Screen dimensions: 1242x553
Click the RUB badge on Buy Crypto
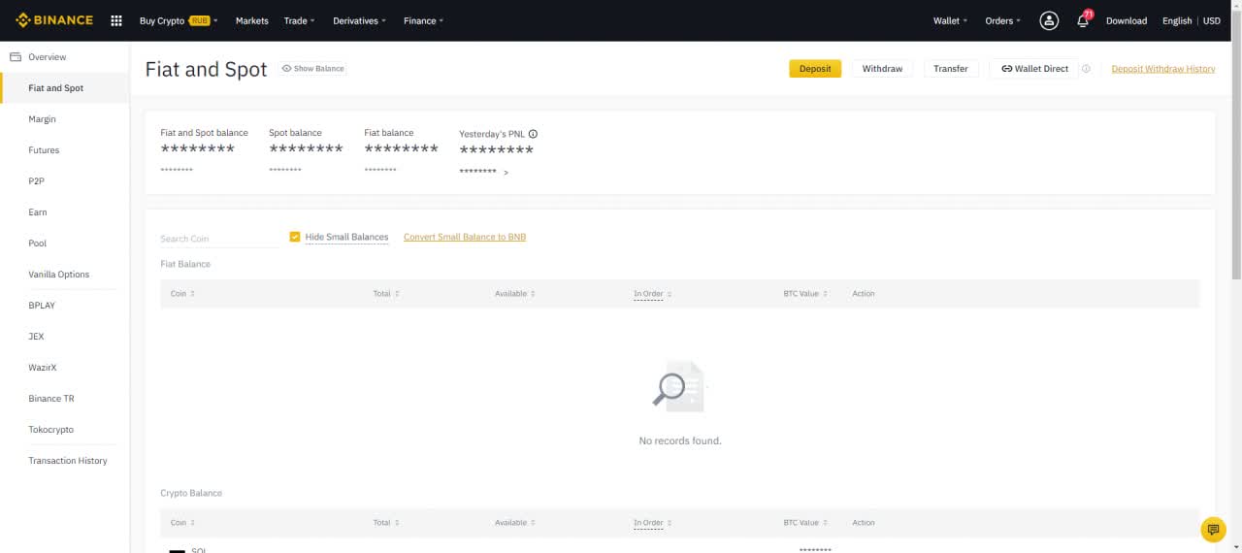[199, 20]
